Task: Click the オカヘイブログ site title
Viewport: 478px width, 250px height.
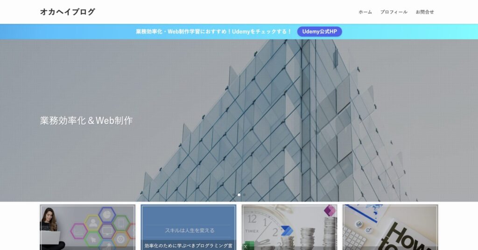Action: coord(67,12)
